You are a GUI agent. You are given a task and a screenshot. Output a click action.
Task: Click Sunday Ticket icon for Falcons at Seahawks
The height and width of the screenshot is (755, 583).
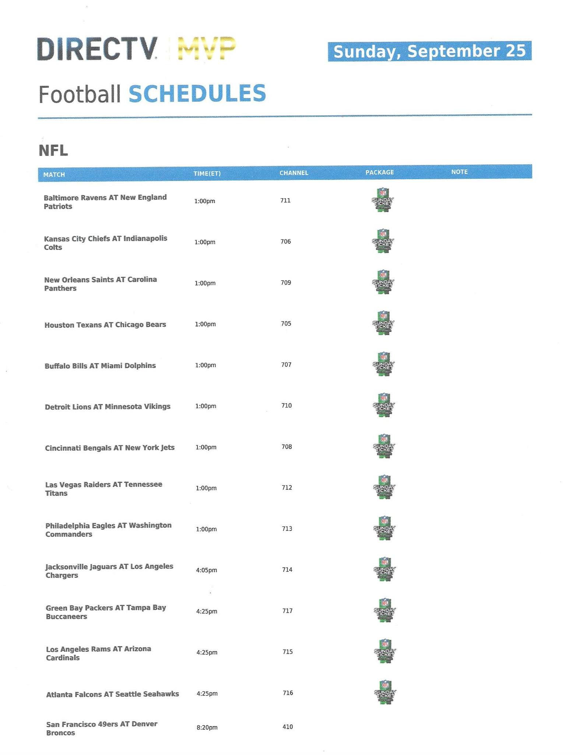click(x=385, y=692)
